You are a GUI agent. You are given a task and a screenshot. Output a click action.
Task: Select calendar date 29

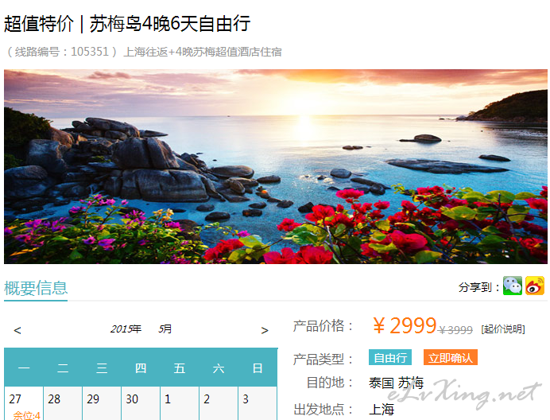102,403
